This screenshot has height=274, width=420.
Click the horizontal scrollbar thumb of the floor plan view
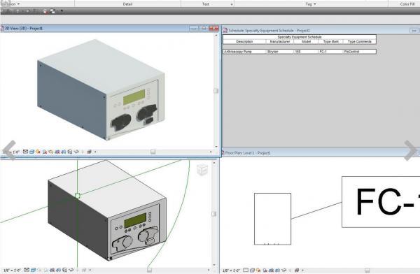click(x=367, y=271)
